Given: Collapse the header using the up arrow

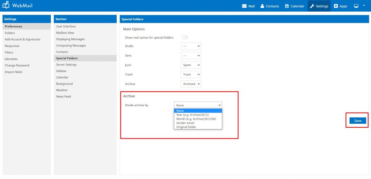Looking at the screenshot, I should click(364, 5).
